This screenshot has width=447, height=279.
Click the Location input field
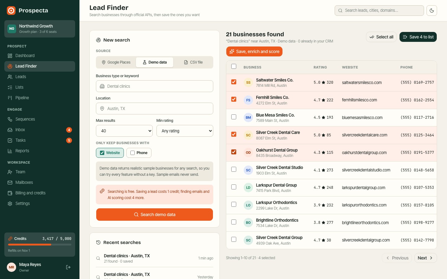click(155, 108)
